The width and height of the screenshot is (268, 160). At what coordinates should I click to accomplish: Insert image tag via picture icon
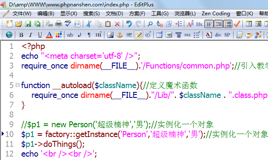click(x=110, y=35)
